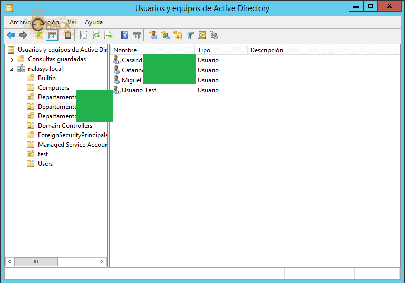The height and width of the screenshot is (284, 405).
Task: Open Help via the blue question mark
Action: coord(125,35)
